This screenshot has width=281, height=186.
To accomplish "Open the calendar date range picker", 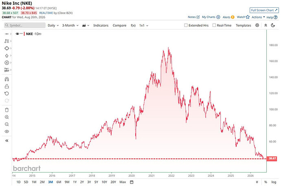I will (x=132, y=182).
